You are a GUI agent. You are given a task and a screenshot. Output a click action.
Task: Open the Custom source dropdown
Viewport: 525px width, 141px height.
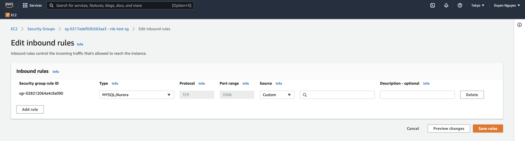point(277,95)
